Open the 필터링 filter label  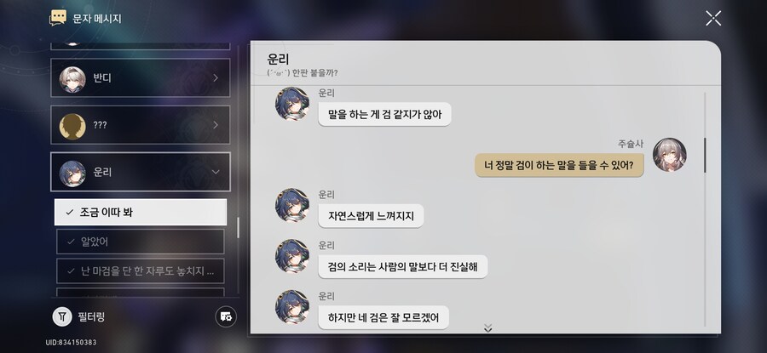(x=91, y=317)
